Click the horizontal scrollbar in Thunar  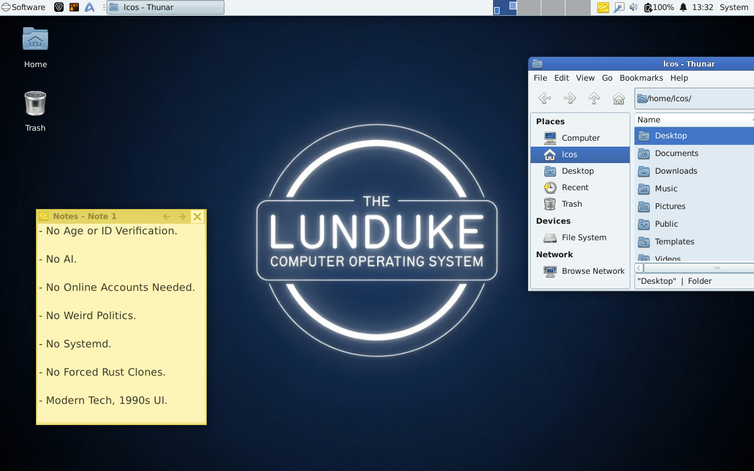pyautogui.click(x=699, y=267)
